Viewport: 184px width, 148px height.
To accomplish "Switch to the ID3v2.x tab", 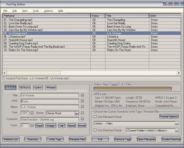I will coord(25,88).
